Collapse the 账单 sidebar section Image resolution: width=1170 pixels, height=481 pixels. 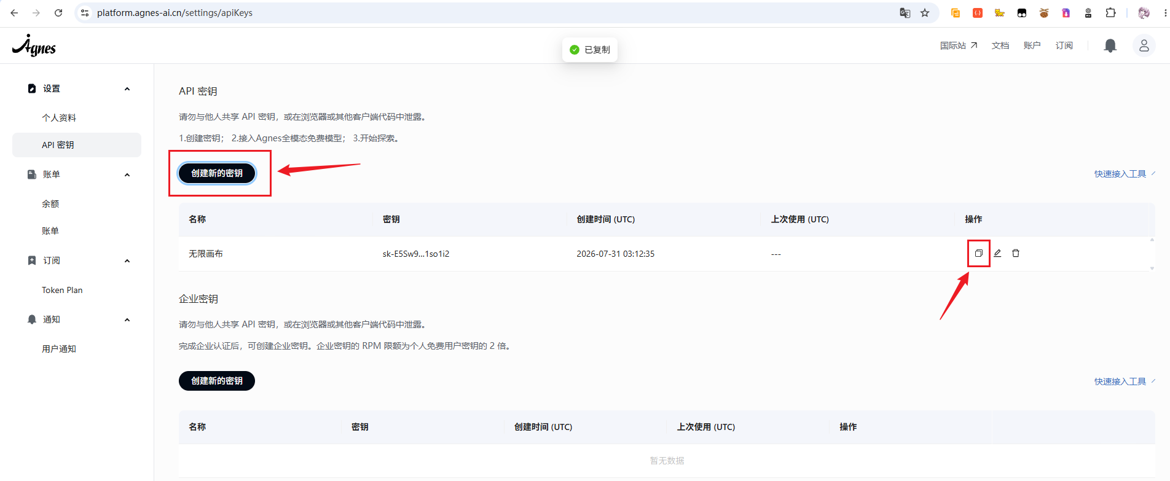pyautogui.click(x=127, y=174)
